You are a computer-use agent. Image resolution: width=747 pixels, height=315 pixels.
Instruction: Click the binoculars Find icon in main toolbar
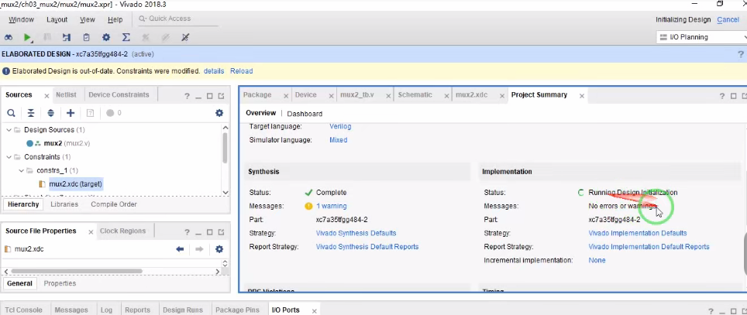pos(9,37)
